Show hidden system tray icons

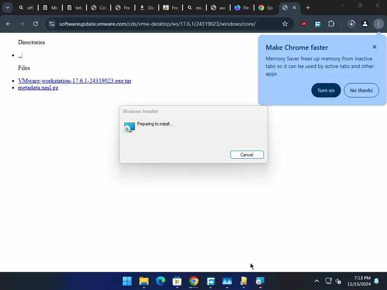(317, 281)
